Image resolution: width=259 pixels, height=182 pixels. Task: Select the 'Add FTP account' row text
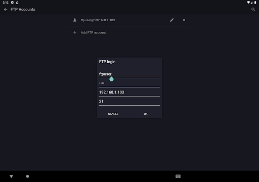point(93,32)
